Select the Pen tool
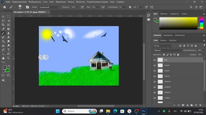Viewport: 206px width, 115px height. (x=3, y=50)
